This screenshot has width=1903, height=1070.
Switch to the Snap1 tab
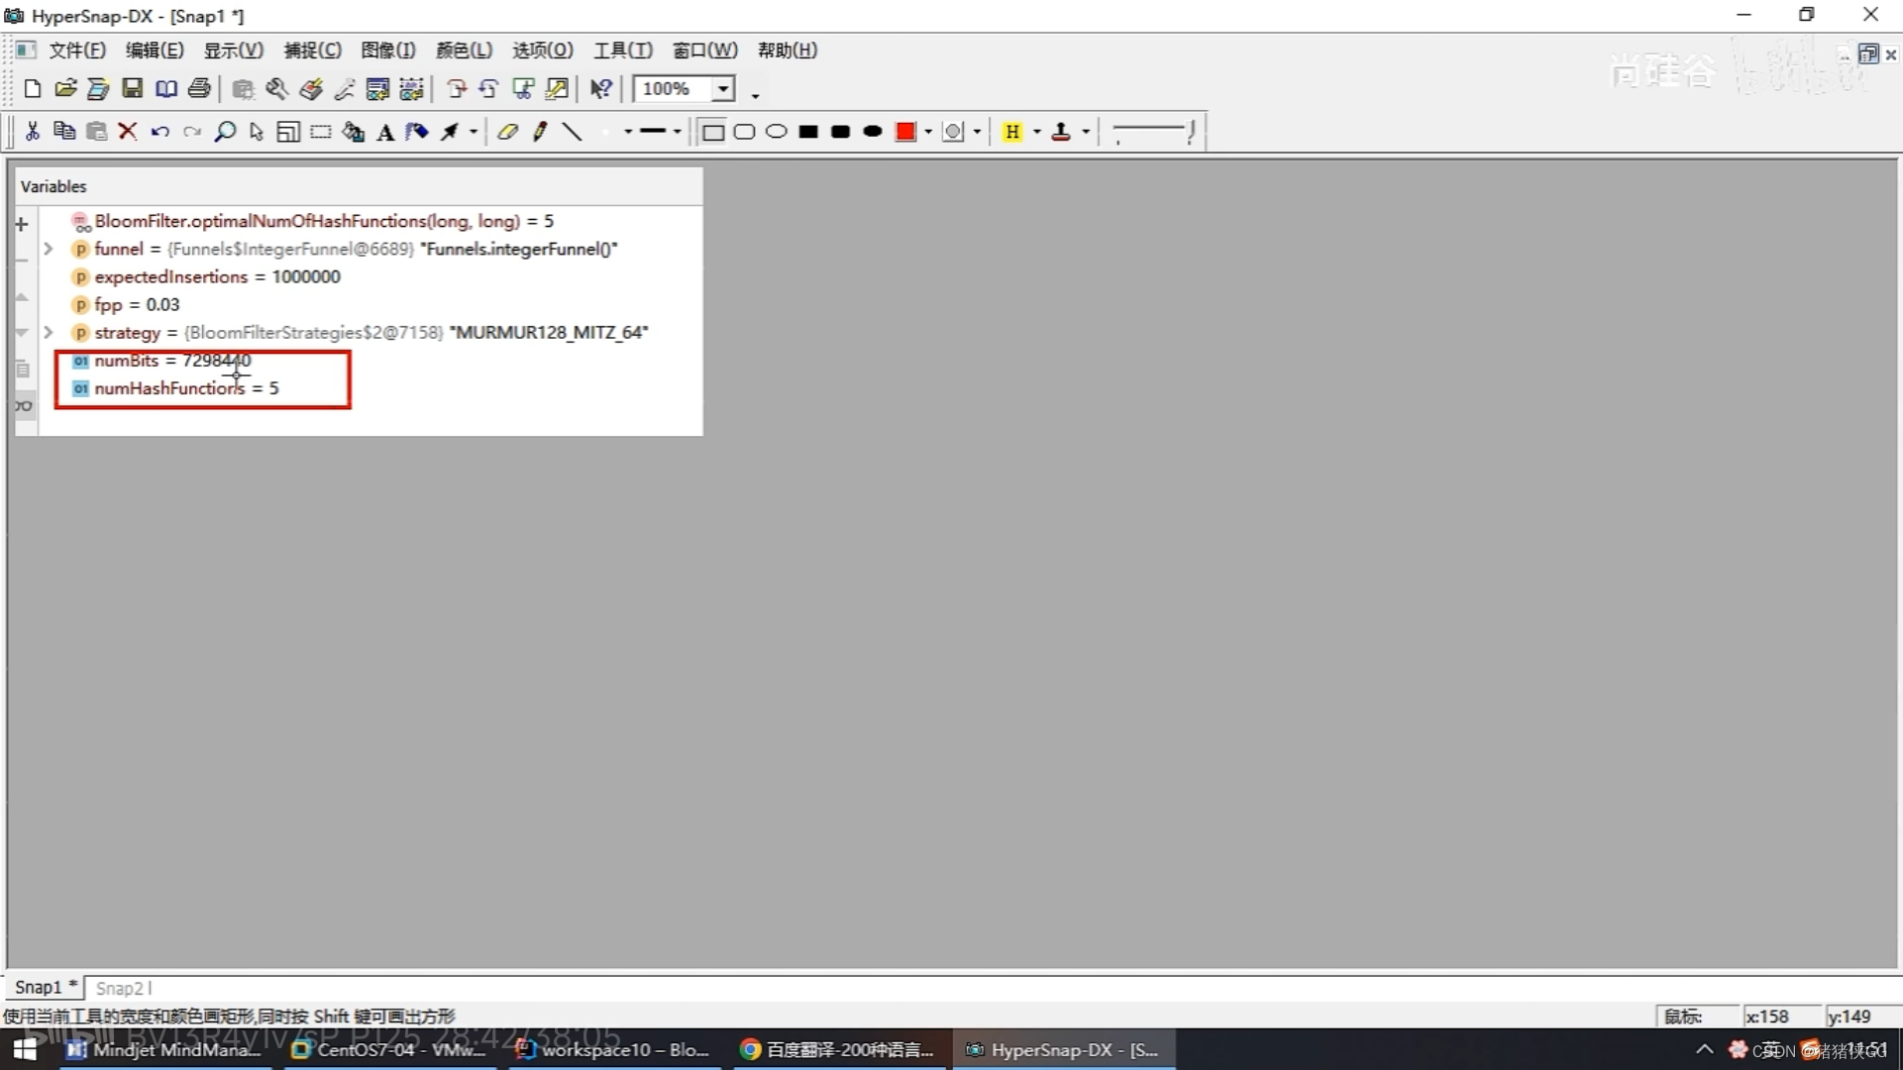click(x=45, y=987)
